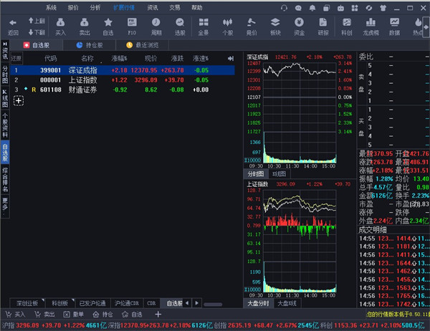Click the plus button in bottom bar
This screenshot has height=331, width=430.
pyautogui.click(x=158, y=315)
